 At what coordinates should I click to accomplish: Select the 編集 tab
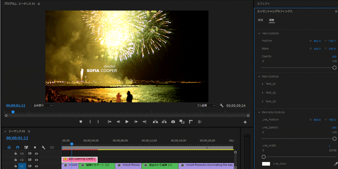pos(272,20)
